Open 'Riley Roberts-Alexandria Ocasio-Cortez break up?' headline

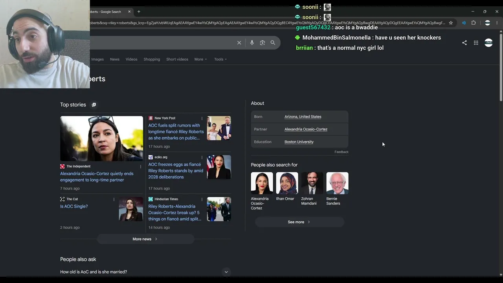[x=175, y=213]
